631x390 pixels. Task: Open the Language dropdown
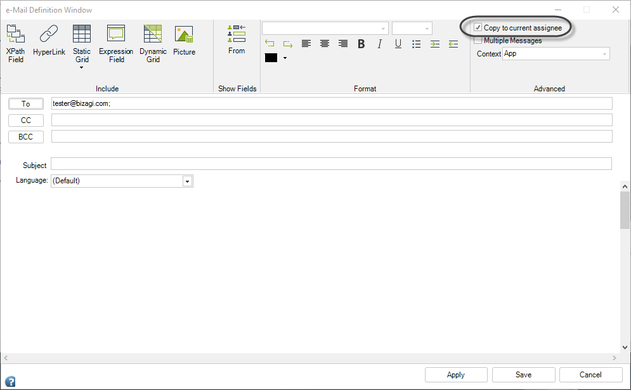click(187, 181)
